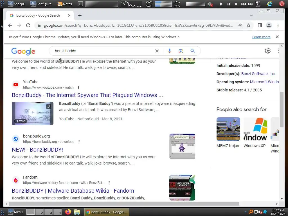Go back to the previous page
This screenshot has width=288, height=216.
[10, 25]
